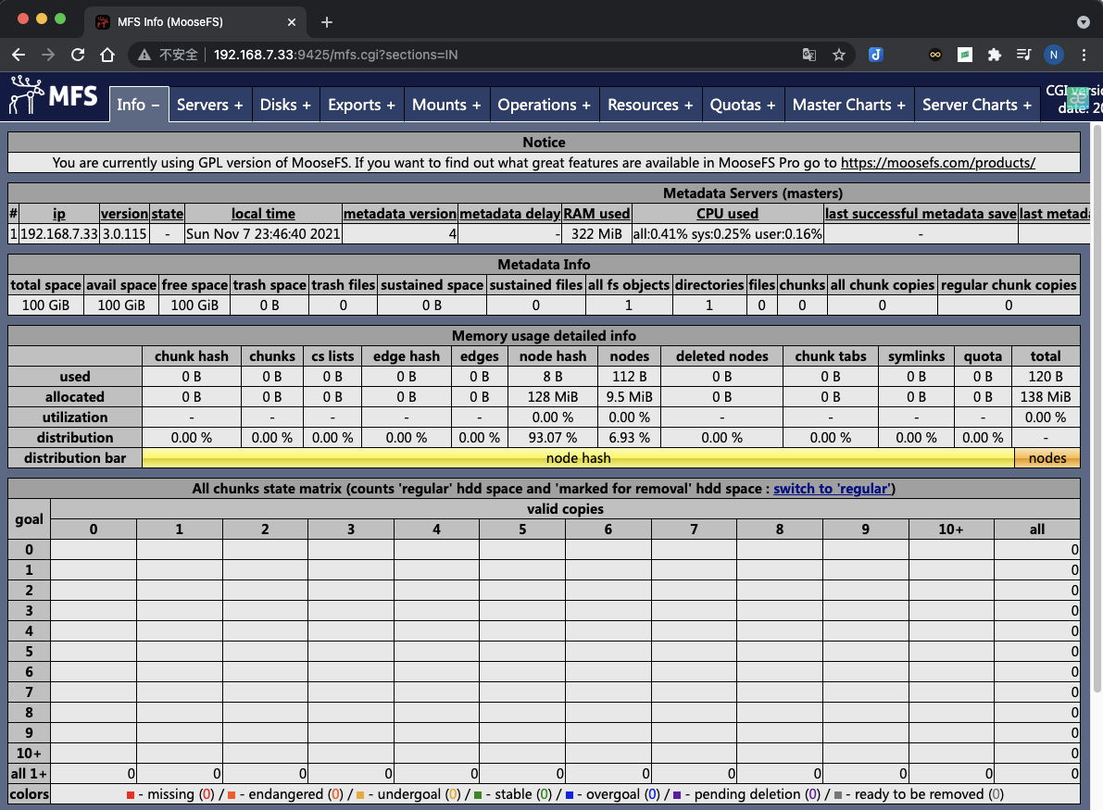1103x810 pixels.
Task: Go to the browser home page
Action: click(107, 55)
